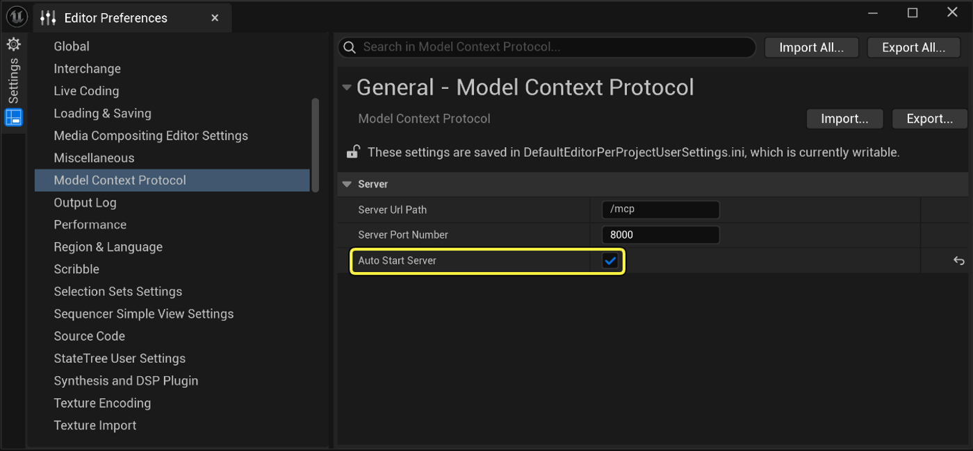Focus the Search in Model Context Protocol field
This screenshot has width=973, height=451.
tap(547, 47)
